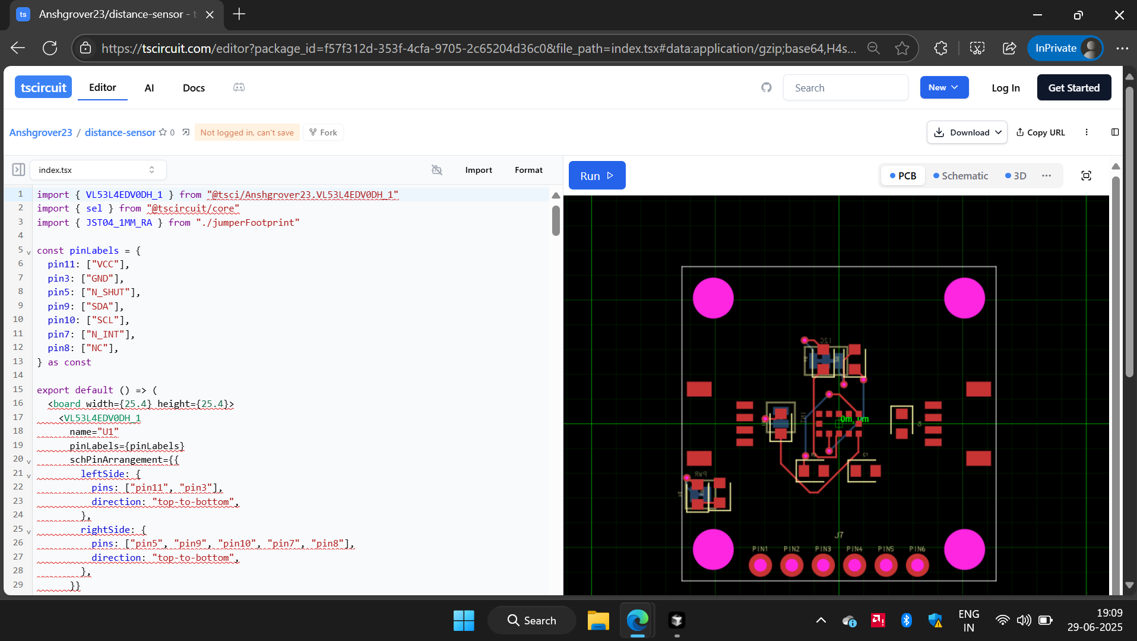Switch to the Schematic view
The height and width of the screenshot is (641, 1137).
(960, 176)
